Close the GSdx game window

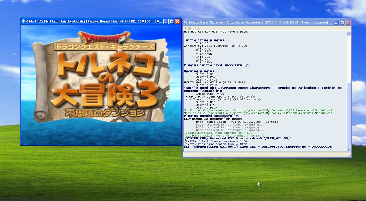click(x=177, y=21)
